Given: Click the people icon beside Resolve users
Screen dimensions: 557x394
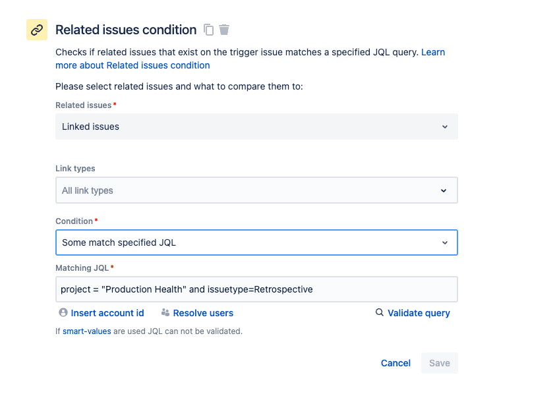Looking at the screenshot, I should 165,313.
